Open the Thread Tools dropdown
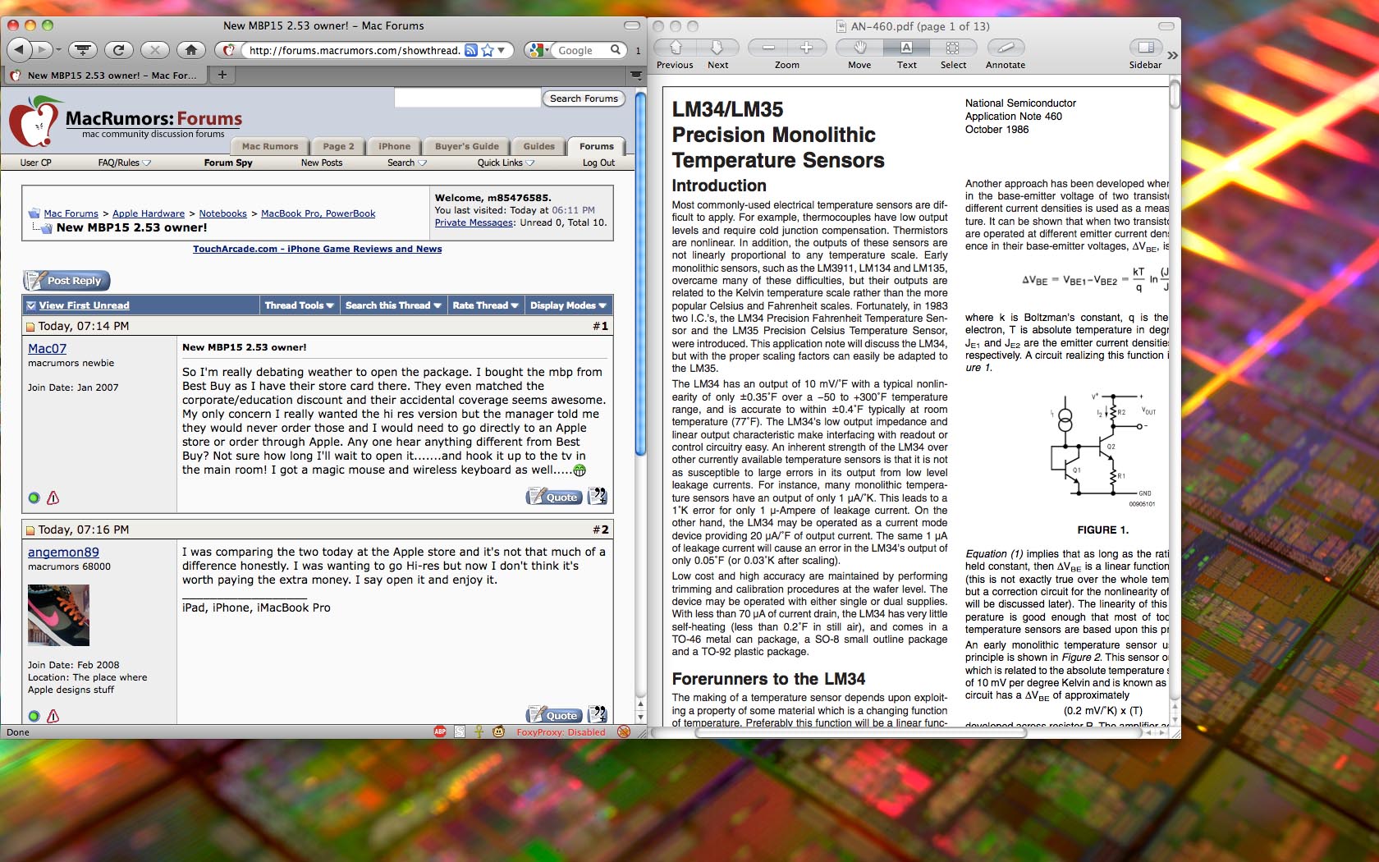The height and width of the screenshot is (862, 1379). point(299,305)
